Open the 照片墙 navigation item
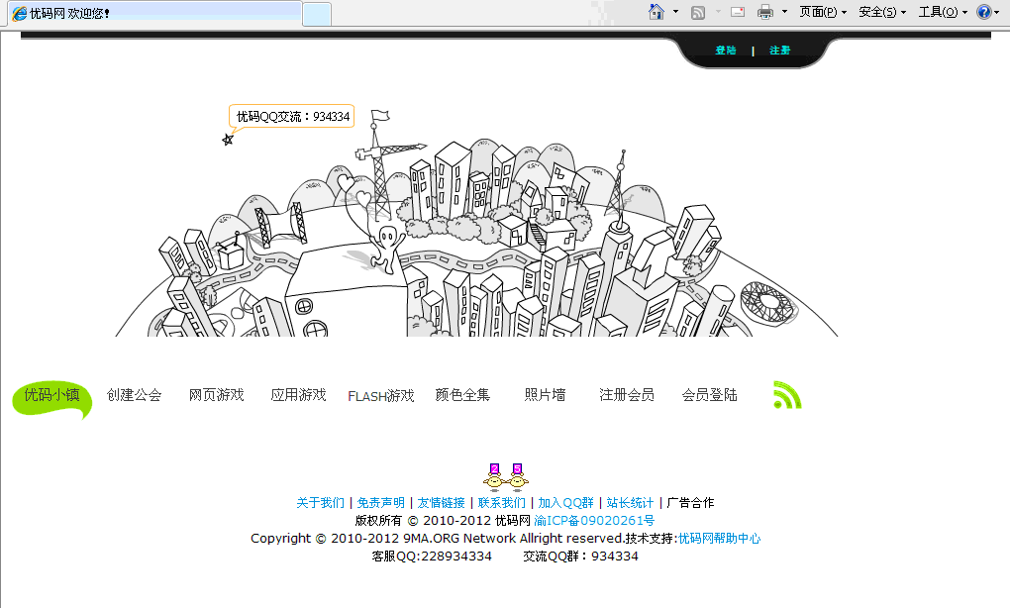The width and height of the screenshot is (1010, 608). pyautogui.click(x=543, y=393)
